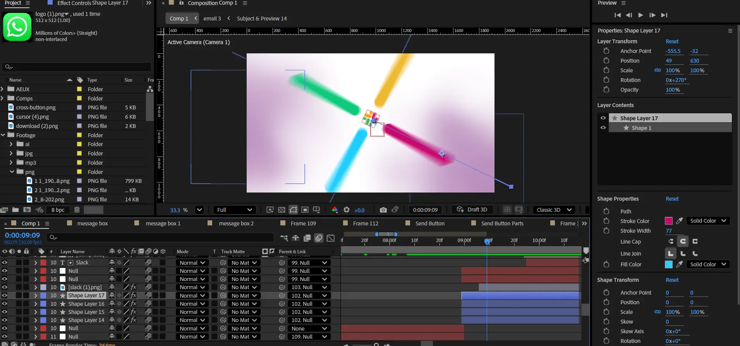Select the round Line Cap icon

683,241
